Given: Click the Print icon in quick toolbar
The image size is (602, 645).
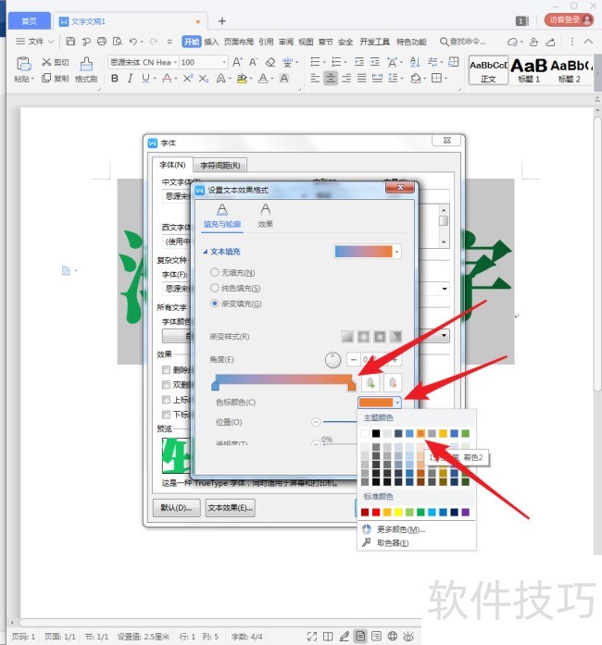Looking at the screenshot, I should pyautogui.click(x=102, y=42).
